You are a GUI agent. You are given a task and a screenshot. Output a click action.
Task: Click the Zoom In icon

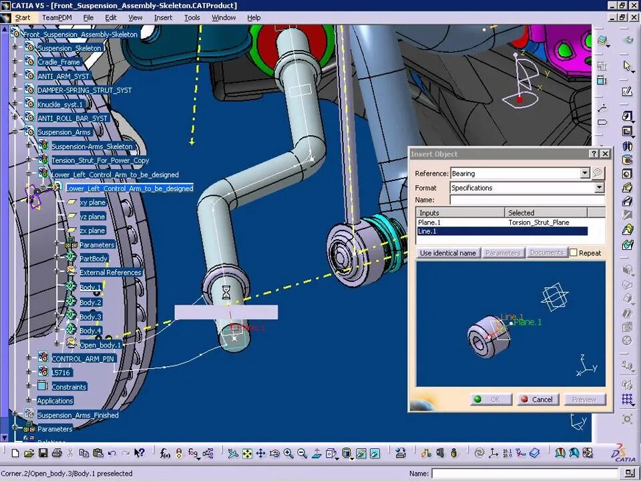coord(288,453)
